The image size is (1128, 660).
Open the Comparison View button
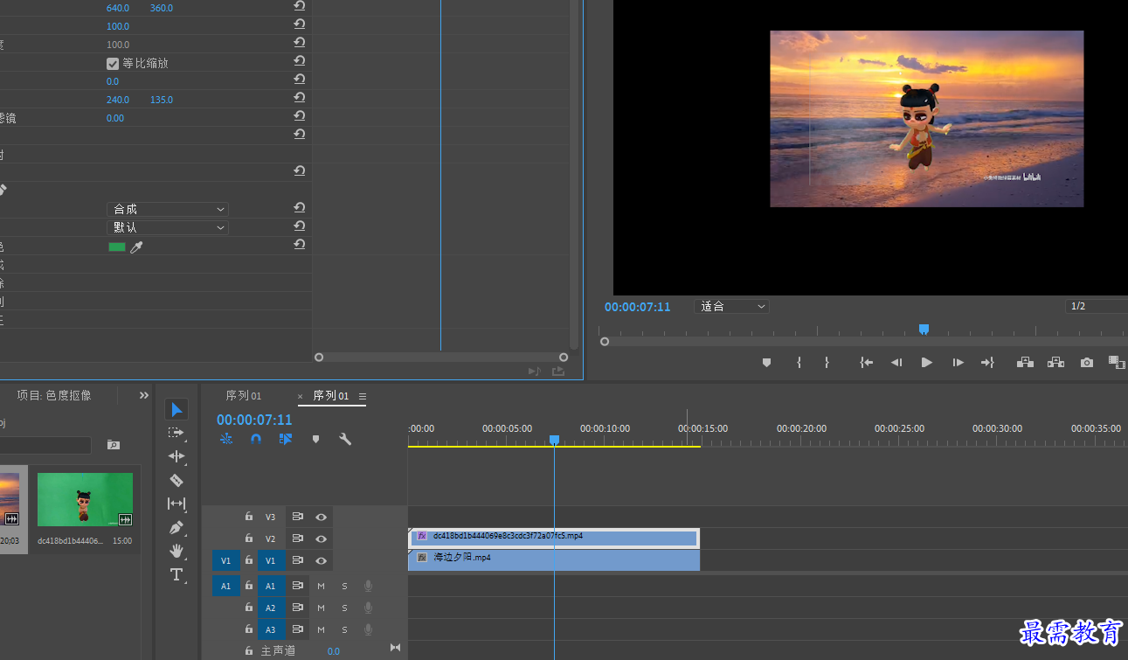click(1117, 362)
